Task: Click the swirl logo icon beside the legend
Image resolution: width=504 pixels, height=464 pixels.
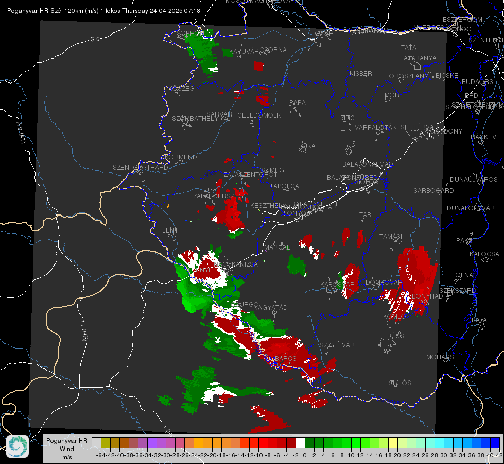Action: (x=18, y=446)
